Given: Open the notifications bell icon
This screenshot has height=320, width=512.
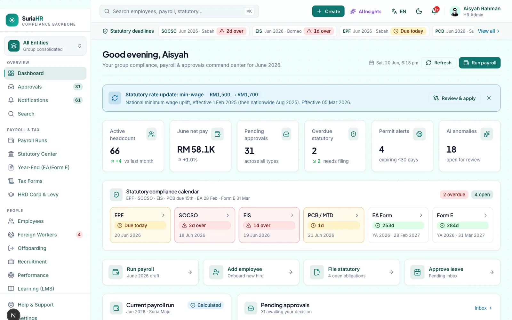Looking at the screenshot, I should [435, 11].
